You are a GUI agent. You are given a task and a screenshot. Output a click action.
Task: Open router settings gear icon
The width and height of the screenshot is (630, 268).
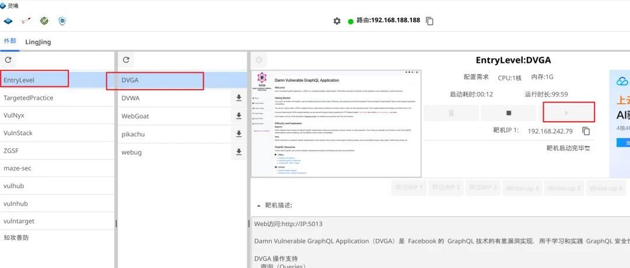coord(337,21)
